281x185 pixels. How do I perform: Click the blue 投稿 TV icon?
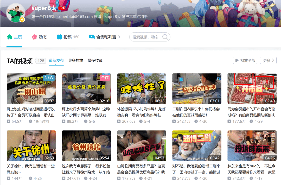point(59,37)
